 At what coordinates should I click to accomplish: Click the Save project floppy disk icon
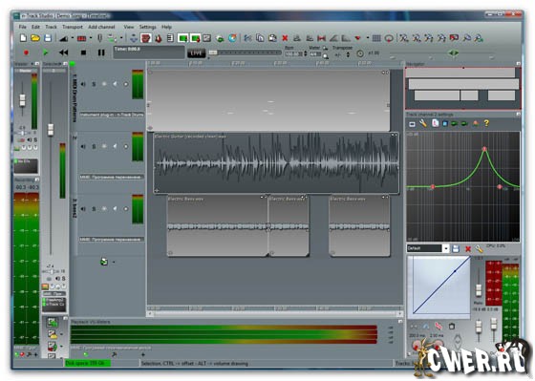pyautogui.click(x=48, y=38)
